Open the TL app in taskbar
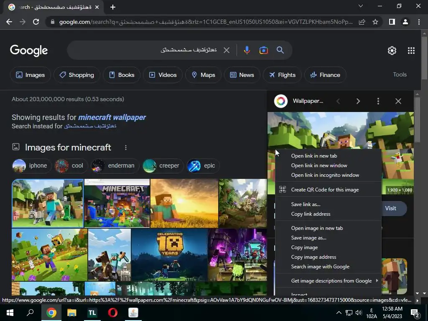This screenshot has height=321, width=428. (x=92, y=313)
